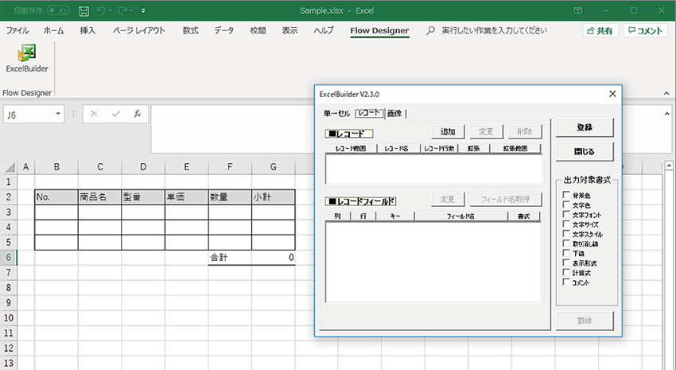Click the vertical scrollbar up arrow
Viewport: 676px width, 370px height.
(669, 166)
